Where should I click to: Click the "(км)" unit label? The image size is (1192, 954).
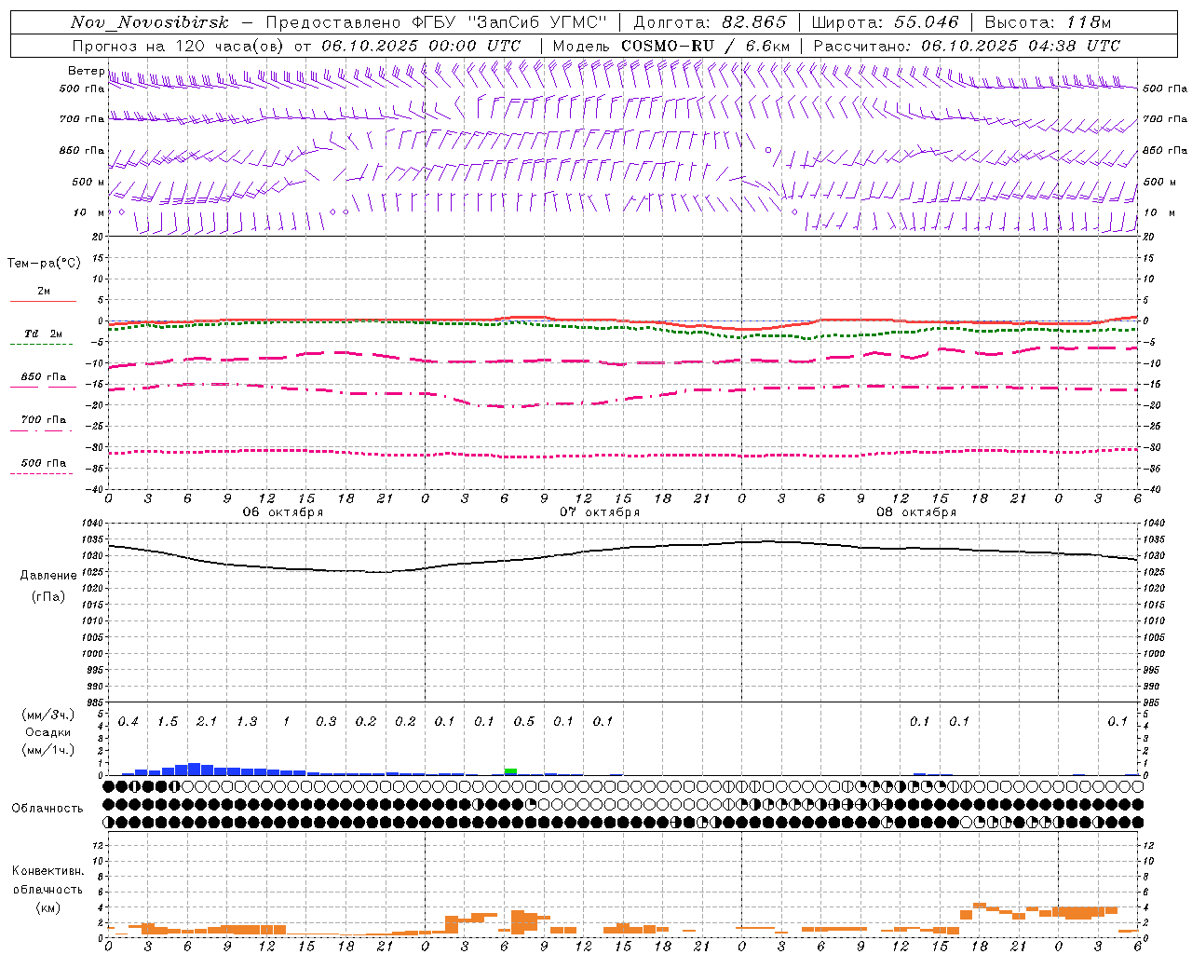point(47,906)
